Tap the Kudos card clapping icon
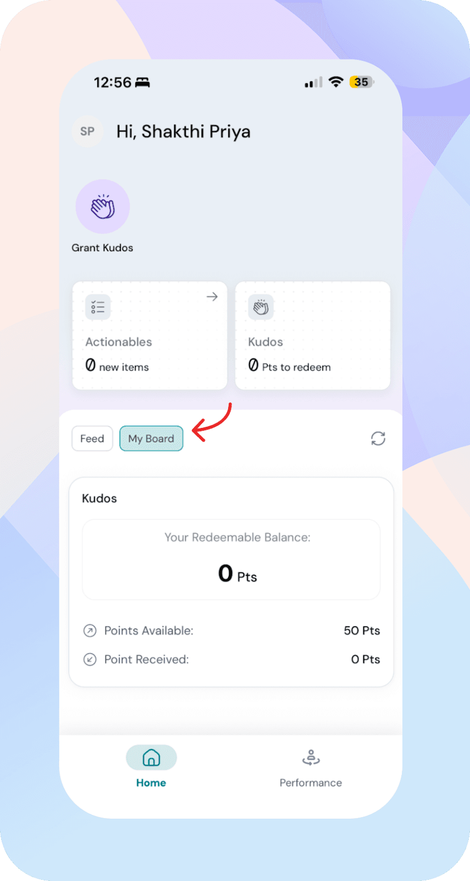Image resolution: width=470 pixels, height=881 pixels. click(261, 307)
